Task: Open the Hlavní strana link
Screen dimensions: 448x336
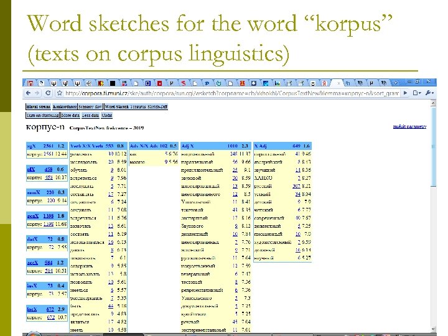Action: [x=39, y=106]
